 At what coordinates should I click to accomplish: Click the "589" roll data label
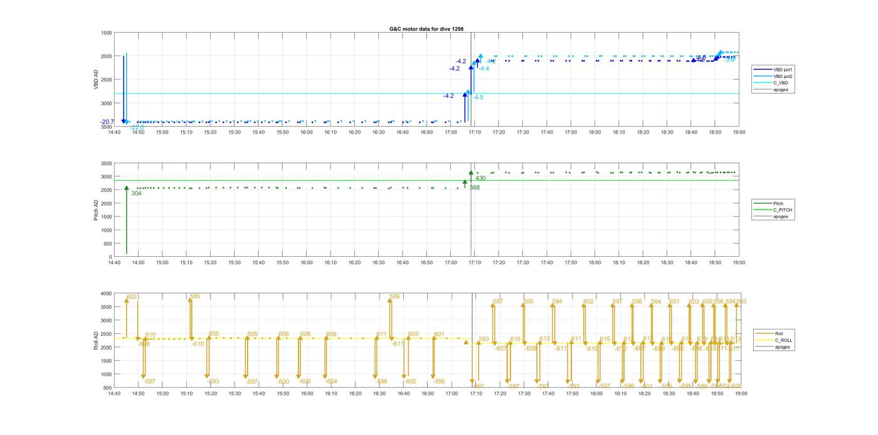[394, 296]
